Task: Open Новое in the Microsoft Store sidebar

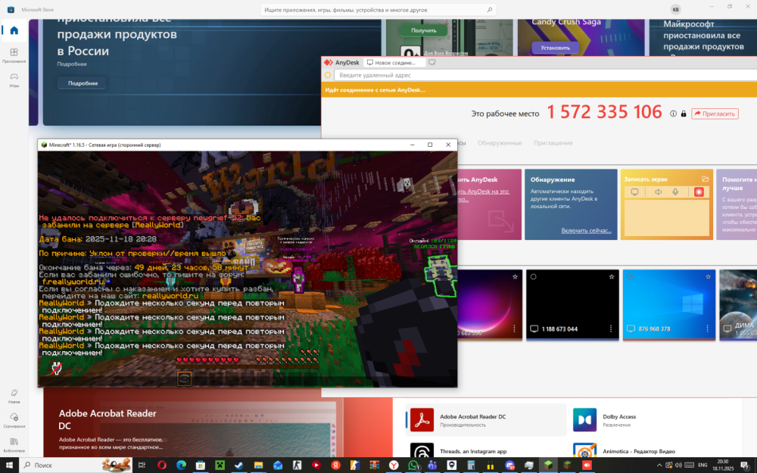Action: tap(14, 396)
